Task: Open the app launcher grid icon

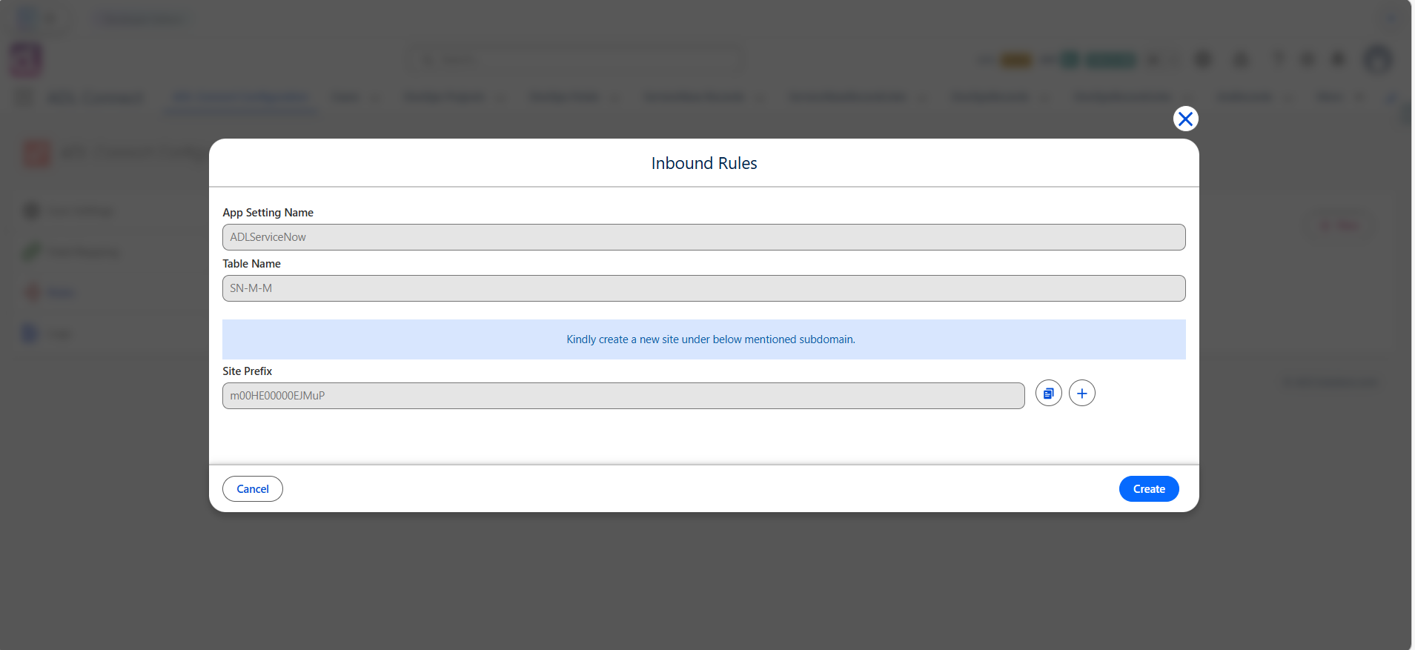Action: tap(24, 98)
